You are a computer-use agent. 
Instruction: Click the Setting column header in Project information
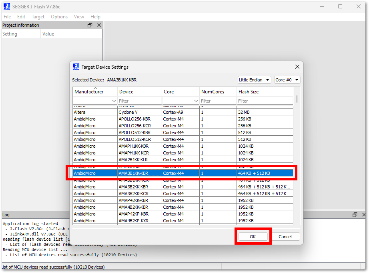click(21, 34)
